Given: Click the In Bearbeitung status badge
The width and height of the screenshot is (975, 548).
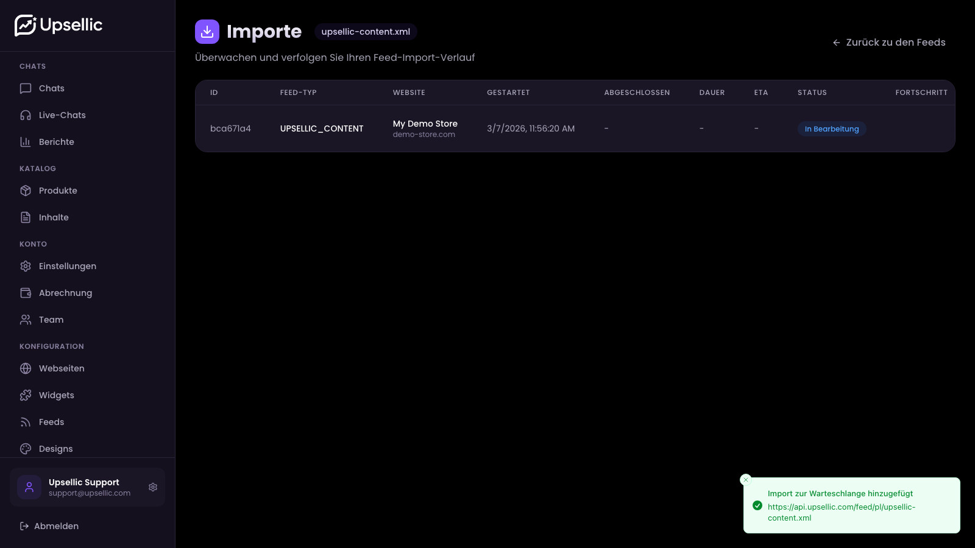Looking at the screenshot, I should (832, 128).
